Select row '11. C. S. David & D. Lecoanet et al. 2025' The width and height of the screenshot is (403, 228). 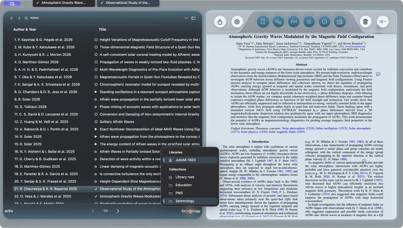pos(106,114)
